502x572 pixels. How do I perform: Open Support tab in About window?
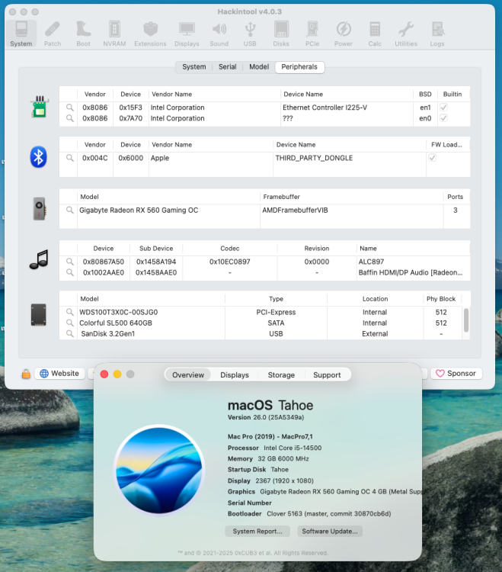[x=327, y=374]
